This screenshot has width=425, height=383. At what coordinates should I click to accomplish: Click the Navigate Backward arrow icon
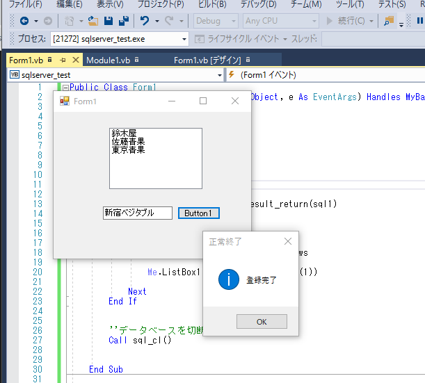[24, 21]
